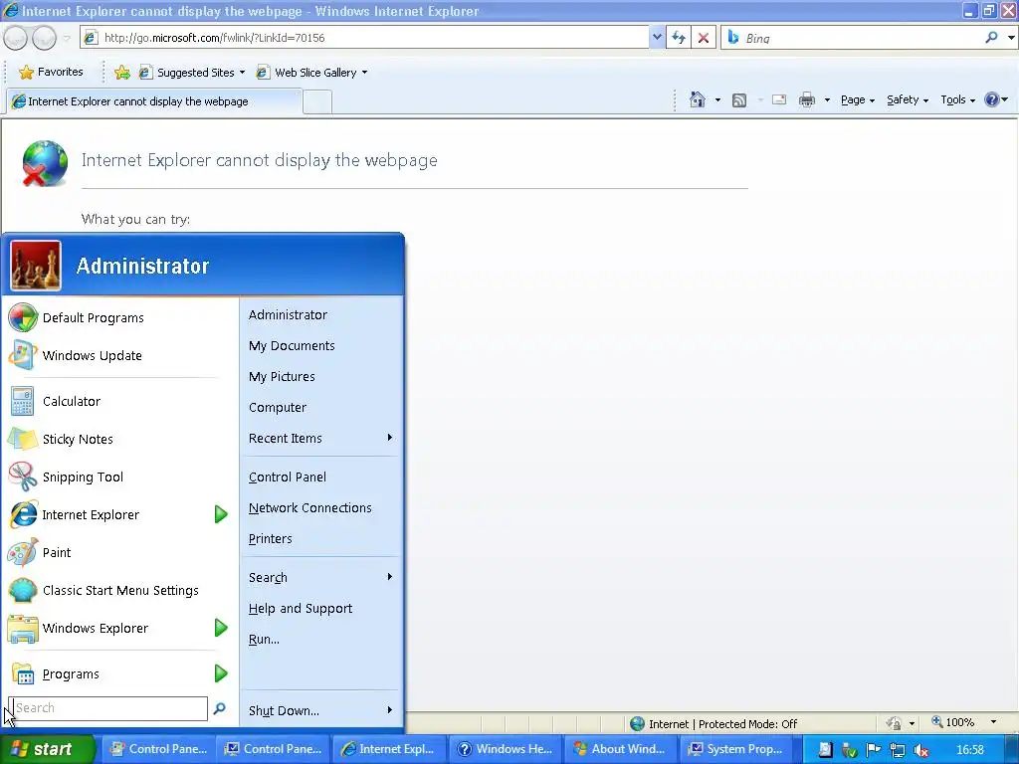Open a new blank tab
Image resolution: width=1019 pixels, height=764 pixels.
point(317,102)
